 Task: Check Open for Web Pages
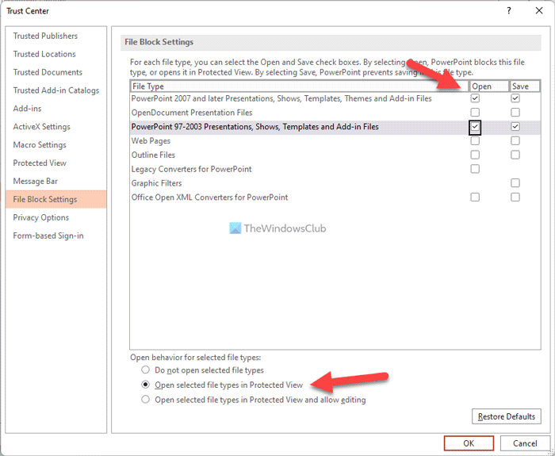(x=475, y=140)
